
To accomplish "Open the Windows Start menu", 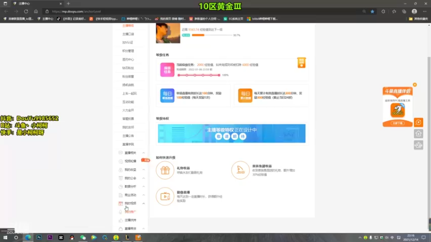I will click(5, 237).
